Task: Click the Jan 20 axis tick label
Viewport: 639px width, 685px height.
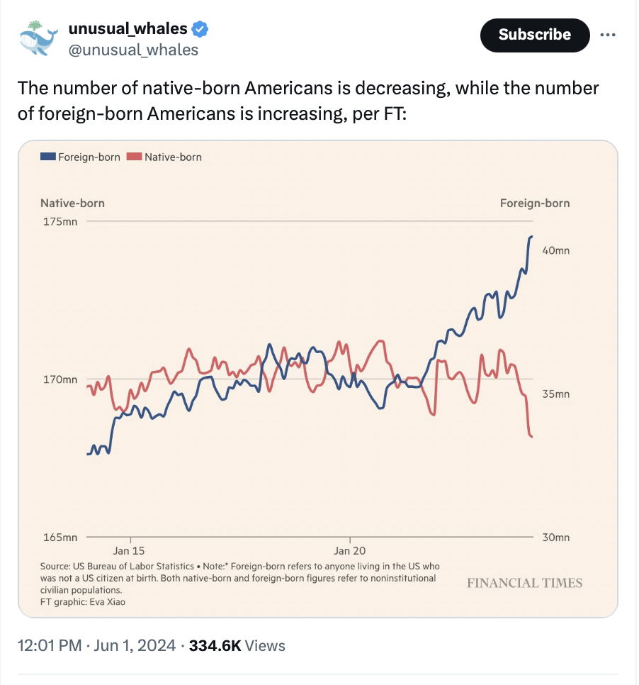Action: 350,550
